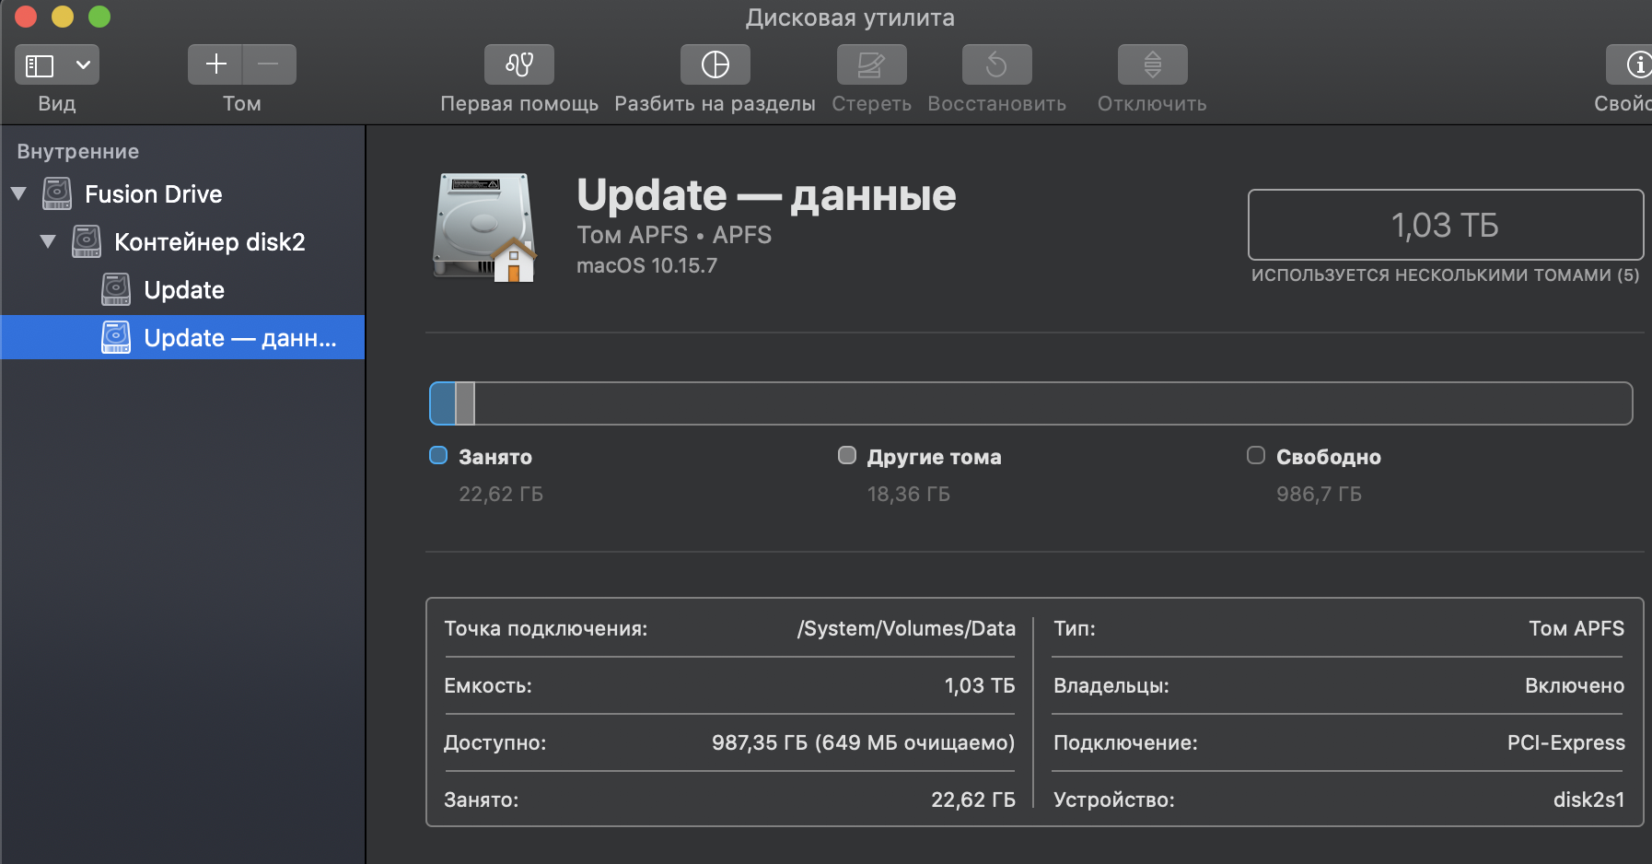This screenshot has height=864, width=1652.
Task: Click Устройство value disk2s1
Action: click(x=1589, y=800)
